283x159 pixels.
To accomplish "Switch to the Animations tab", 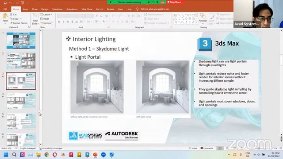I will (x=72, y=9).
